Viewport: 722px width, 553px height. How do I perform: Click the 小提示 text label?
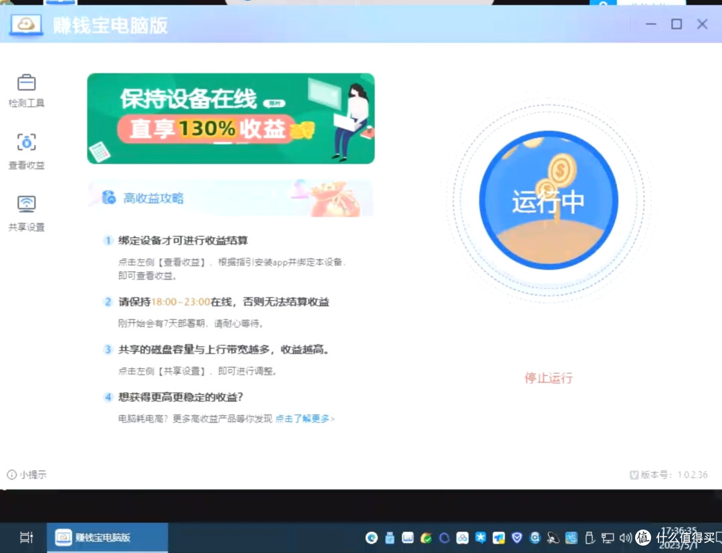(33, 475)
